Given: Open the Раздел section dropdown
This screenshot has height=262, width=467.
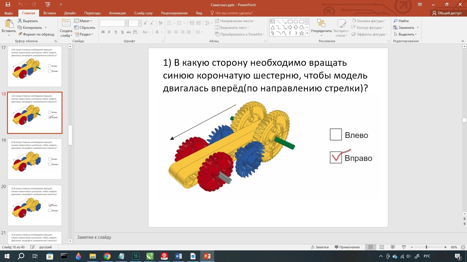Looking at the screenshot, I should (x=84, y=34).
